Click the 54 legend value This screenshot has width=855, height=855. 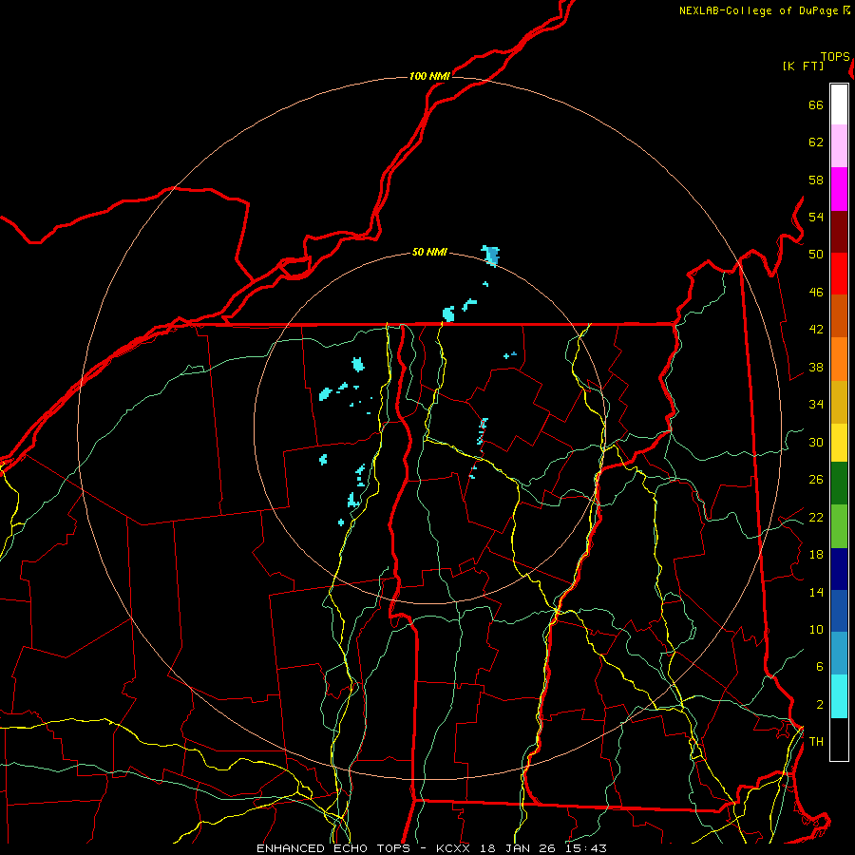pos(816,217)
